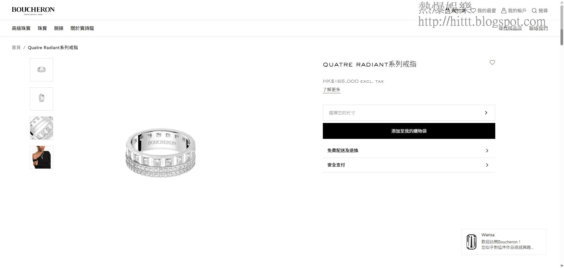The width and height of the screenshot is (564, 268).
Task: Open the Warisa chat advisor icon
Action: 471,242
